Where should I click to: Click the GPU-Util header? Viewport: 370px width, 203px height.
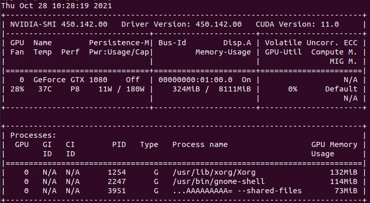pyautogui.click(x=284, y=52)
